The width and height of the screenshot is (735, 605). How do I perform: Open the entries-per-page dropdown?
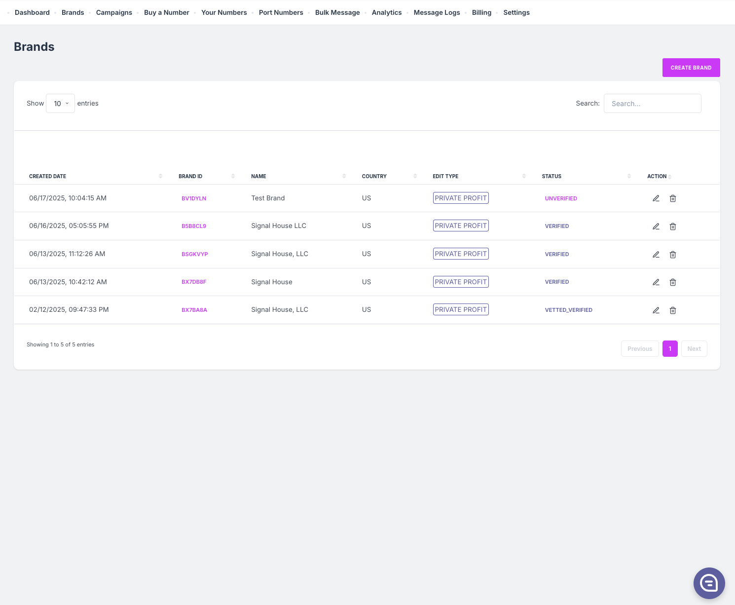click(x=60, y=104)
